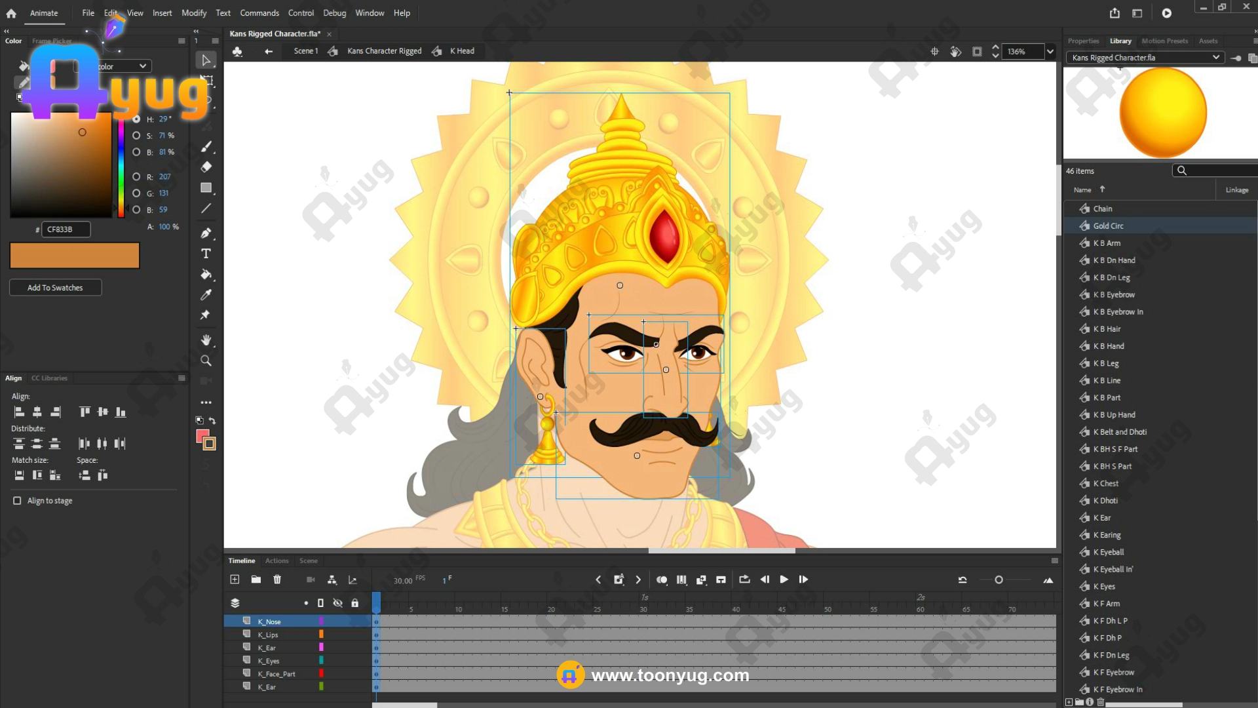Open the Modify menu
This screenshot has width=1258, height=708.
(193, 13)
